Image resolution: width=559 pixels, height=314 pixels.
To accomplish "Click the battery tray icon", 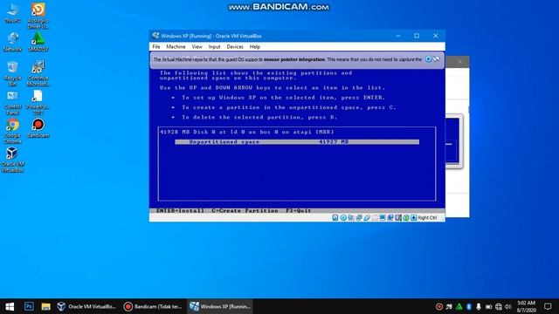I will point(488,306).
